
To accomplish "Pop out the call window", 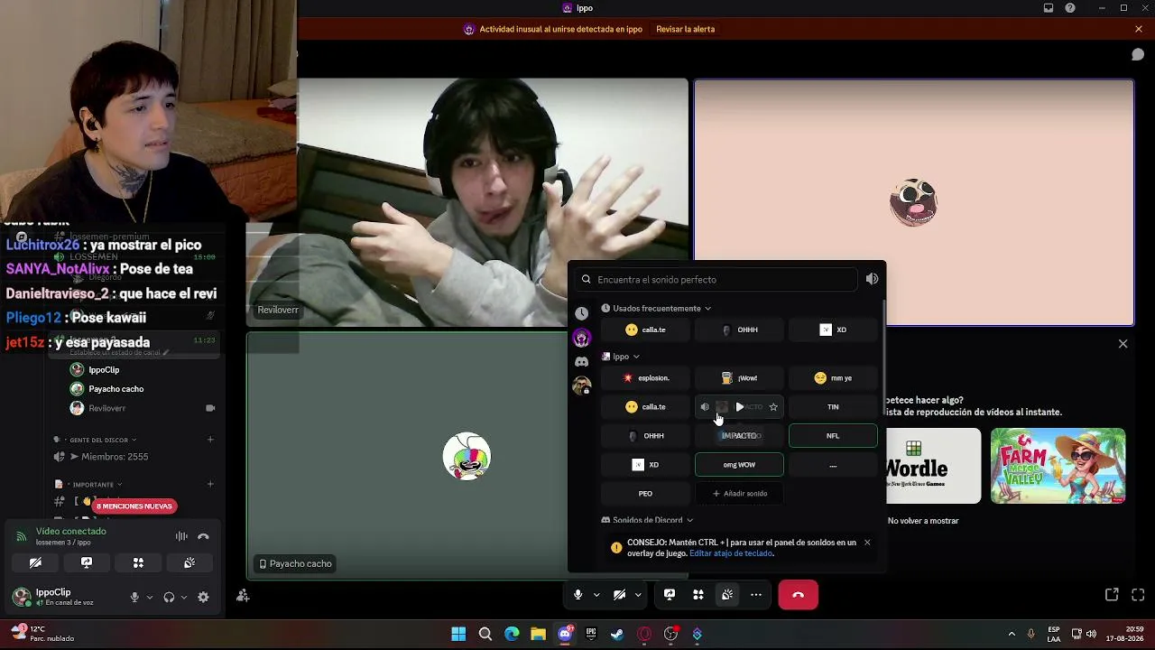I will [x=1112, y=595].
